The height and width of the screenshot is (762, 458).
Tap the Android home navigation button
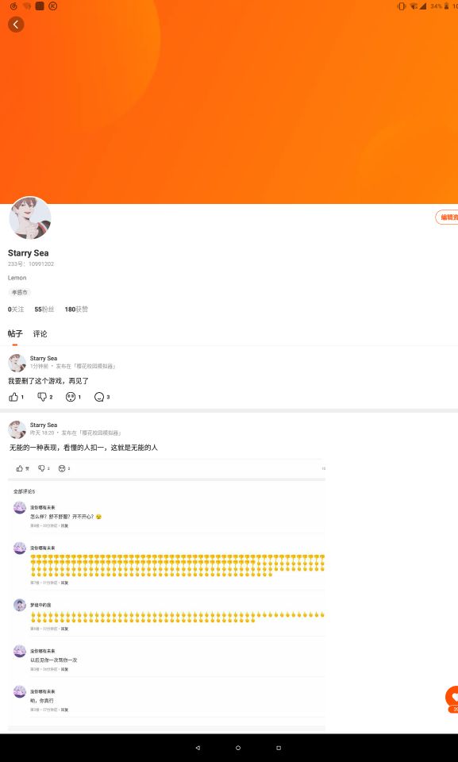(x=238, y=748)
